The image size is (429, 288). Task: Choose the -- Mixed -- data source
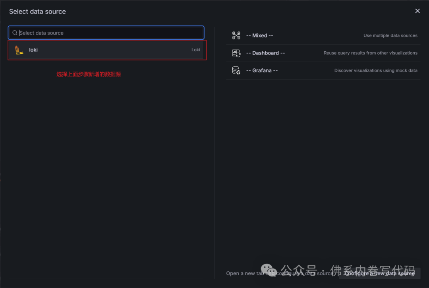coord(323,36)
